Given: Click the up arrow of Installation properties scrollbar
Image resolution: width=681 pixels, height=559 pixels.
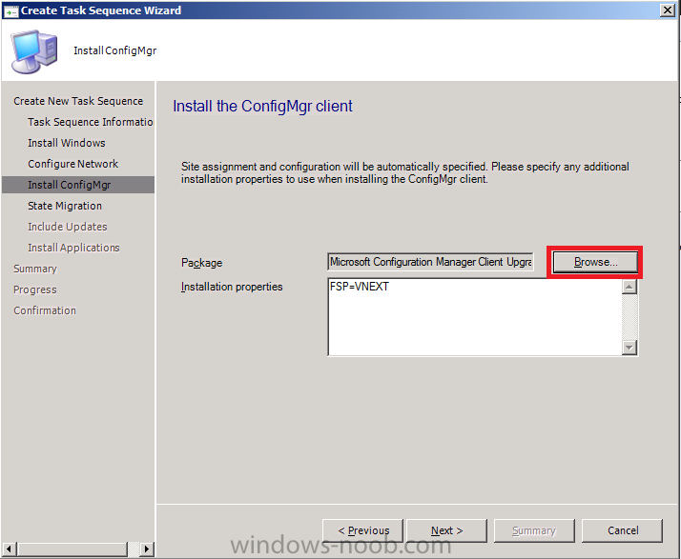Looking at the screenshot, I should click(x=629, y=287).
